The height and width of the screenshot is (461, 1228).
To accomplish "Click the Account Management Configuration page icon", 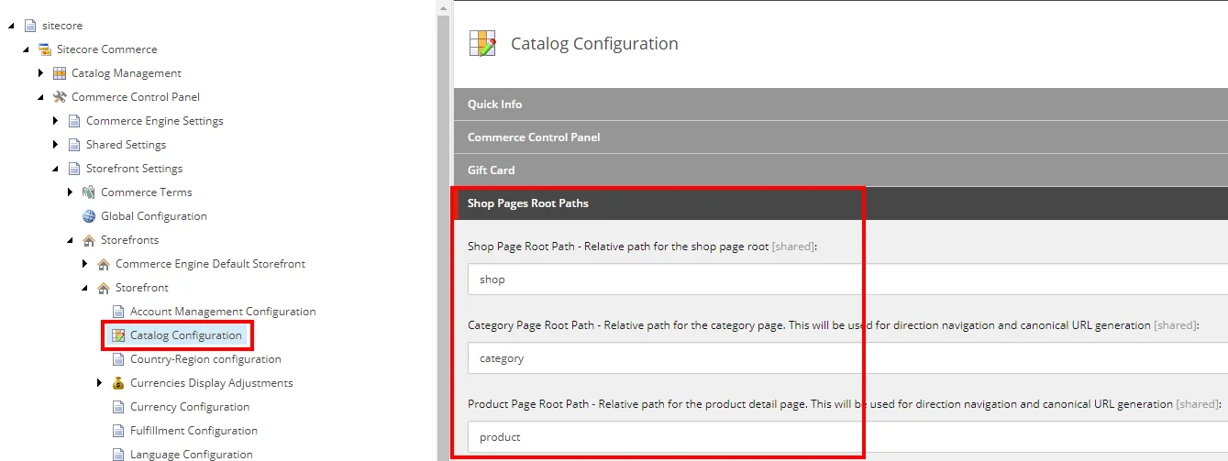I will [x=118, y=312].
